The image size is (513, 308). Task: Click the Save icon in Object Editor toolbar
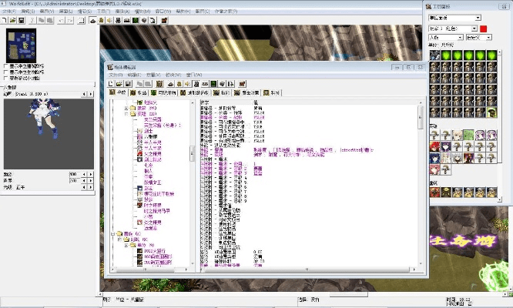click(x=129, y=83)
